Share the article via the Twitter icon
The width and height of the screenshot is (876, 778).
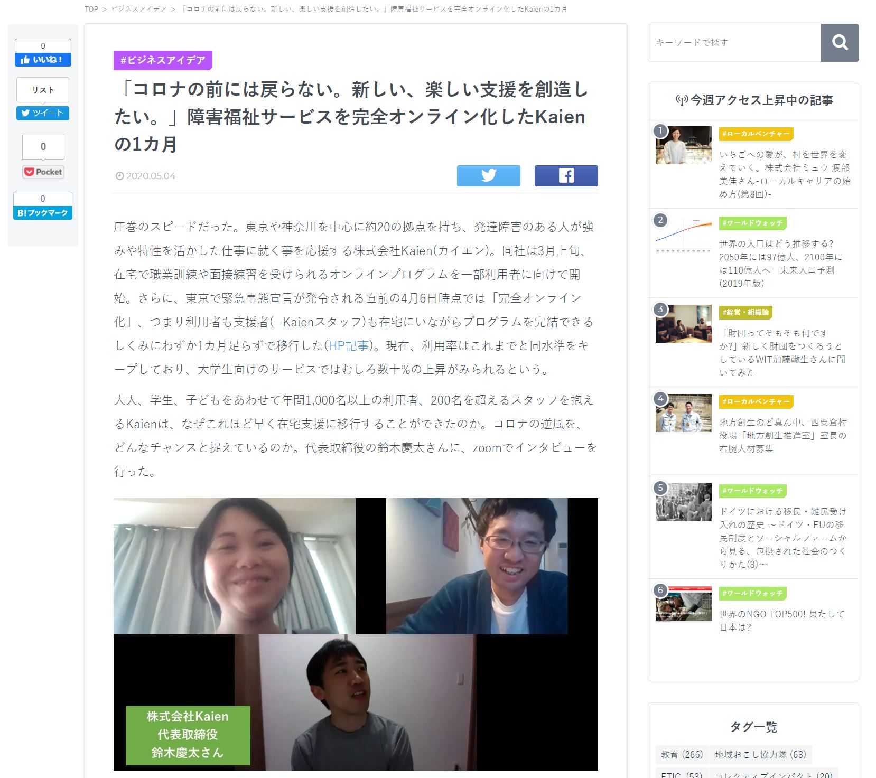coord(488,176)
